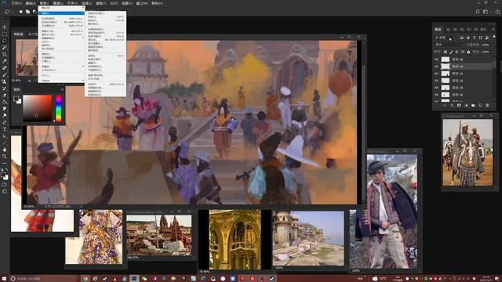
Task: Toggle the layer filtering on/off switch
Action: [x=494, y=37]
